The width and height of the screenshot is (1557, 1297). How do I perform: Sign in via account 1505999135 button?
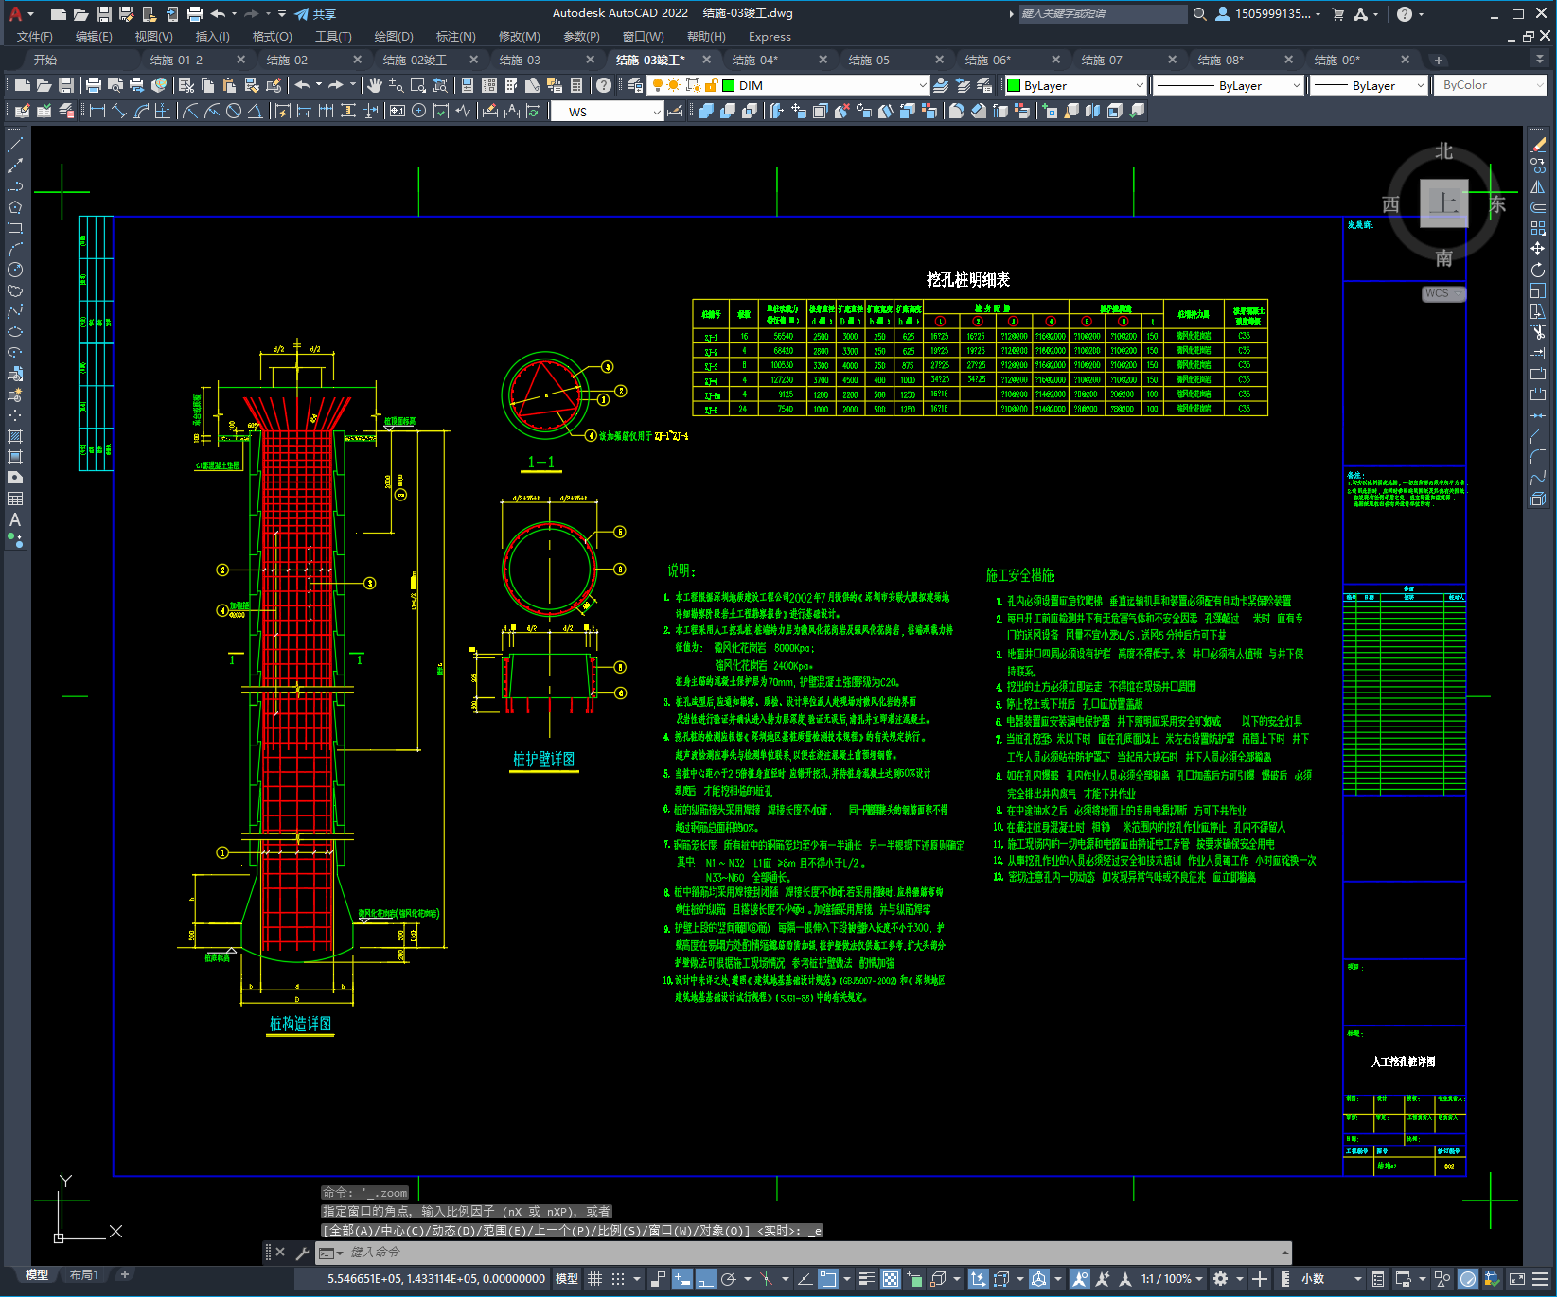click(x=1268, y=14)
